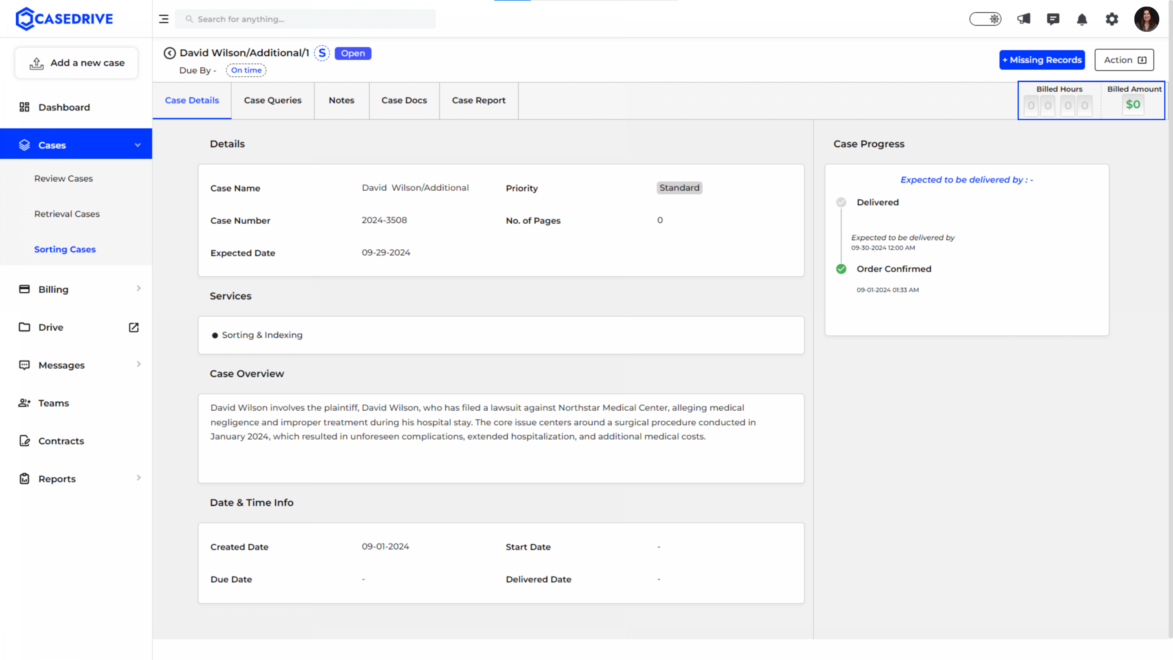This screenshot has height=660, width=1173.
Task: Click the Case Overview description text
Action: [483, 422]
